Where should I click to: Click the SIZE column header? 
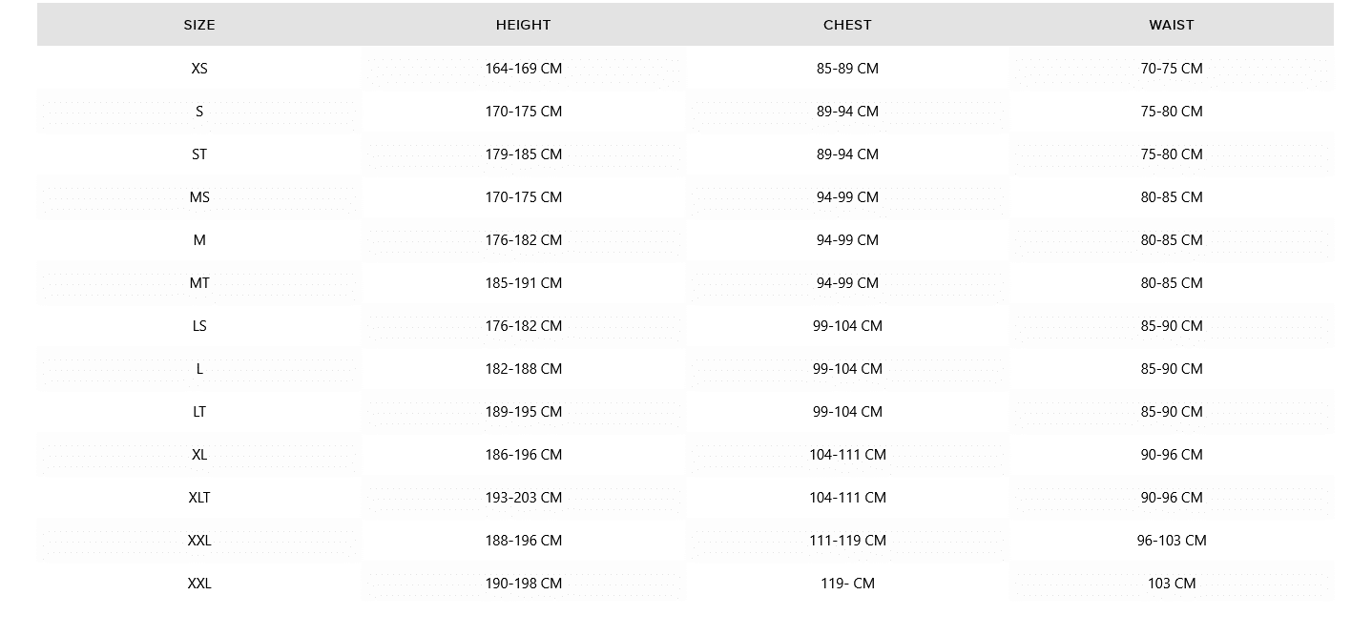pos(199,25)
